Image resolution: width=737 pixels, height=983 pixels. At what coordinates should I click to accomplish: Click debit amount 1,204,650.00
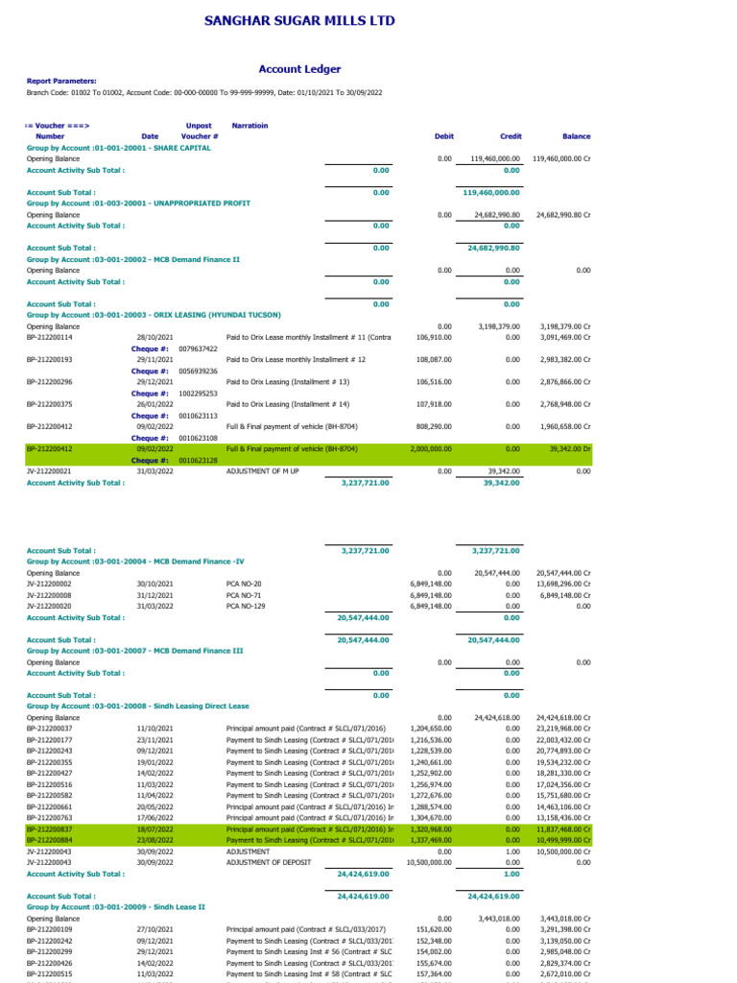pos(431,729)
